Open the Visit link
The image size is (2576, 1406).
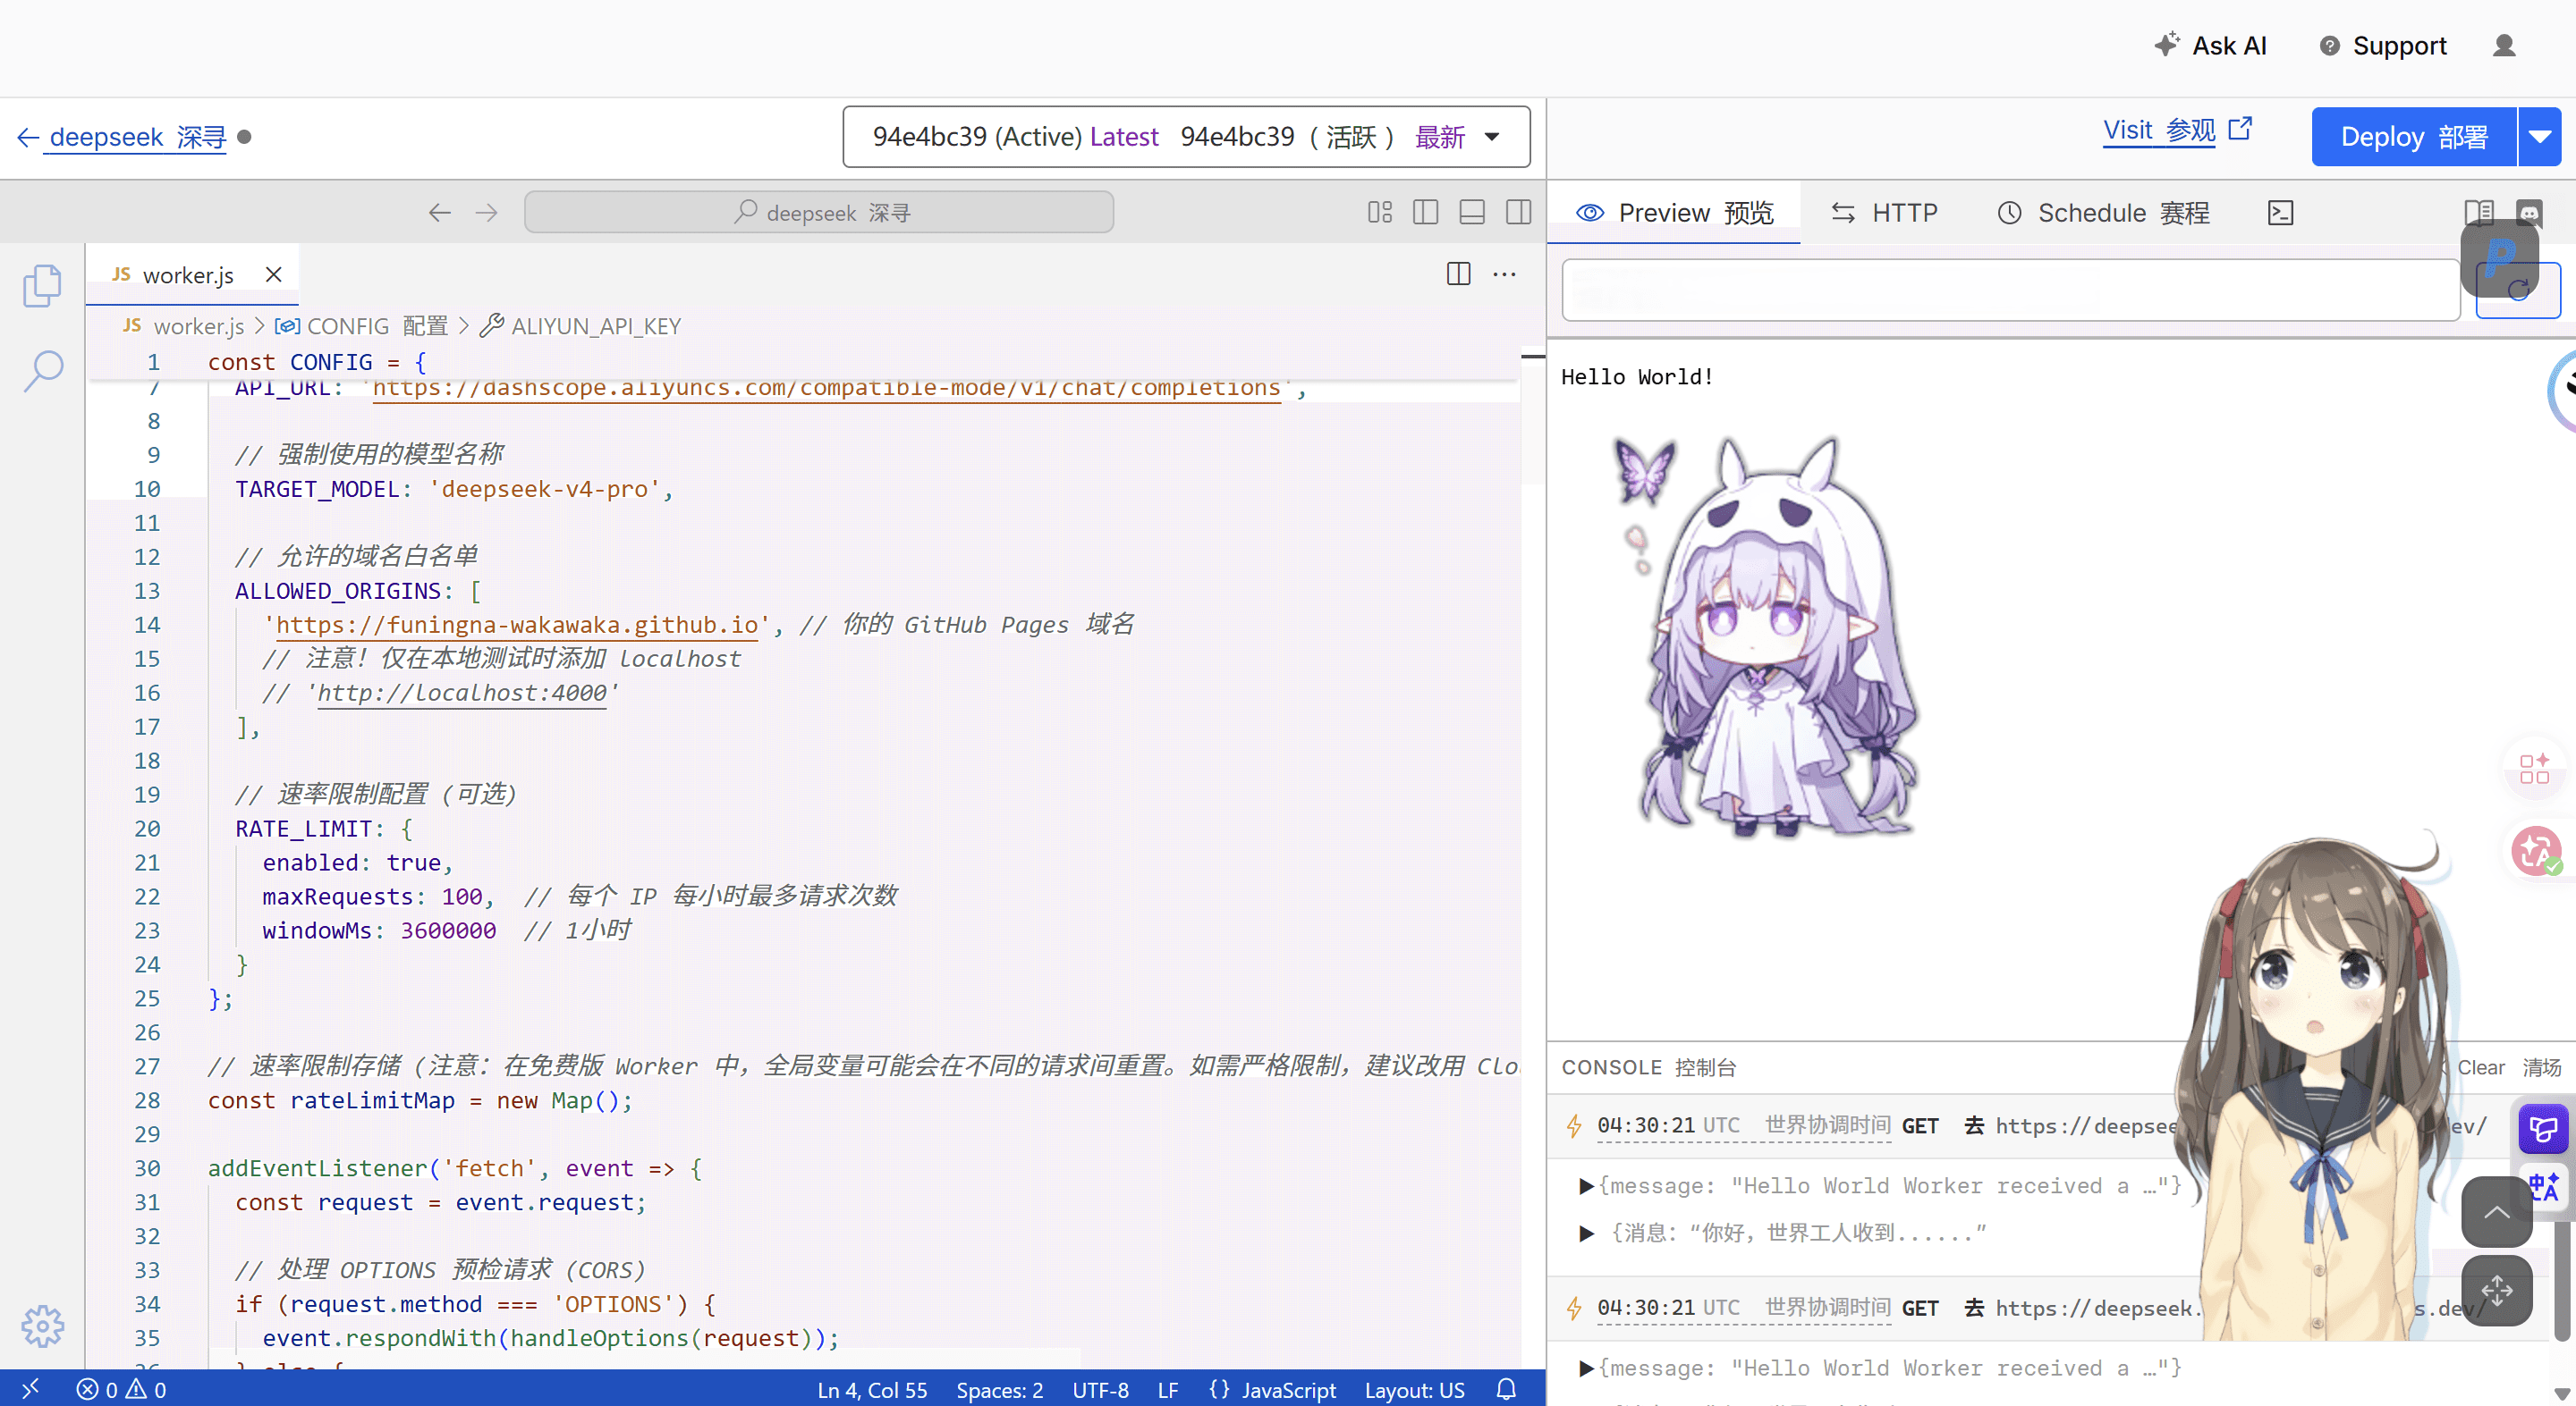[2177, 130]
